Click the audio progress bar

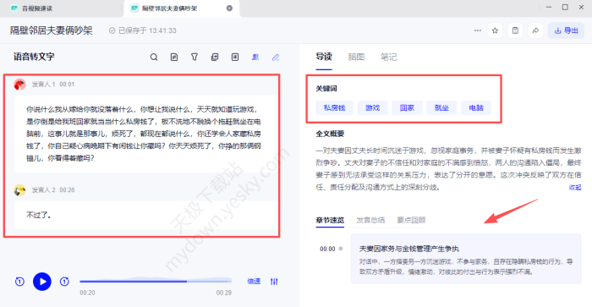156,281
